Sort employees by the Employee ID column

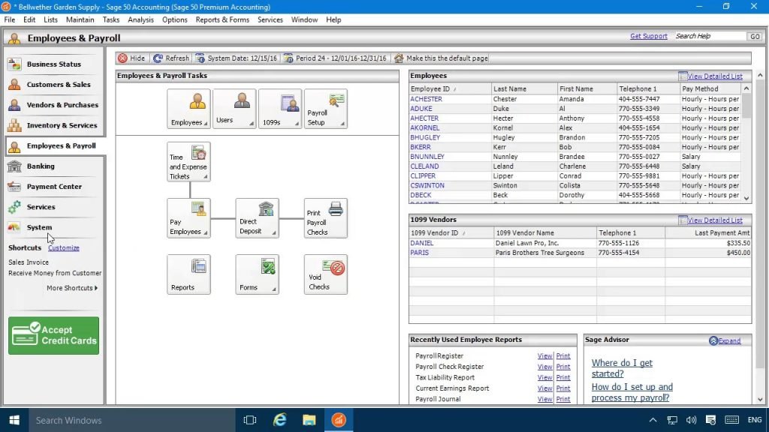[x=450, y=89]
